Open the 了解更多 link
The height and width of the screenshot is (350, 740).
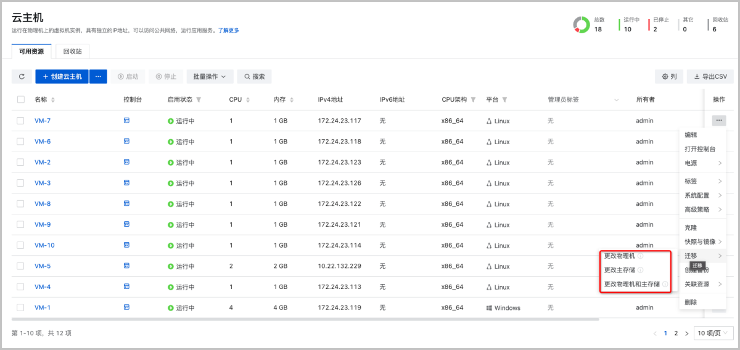(x=228, y=30)
